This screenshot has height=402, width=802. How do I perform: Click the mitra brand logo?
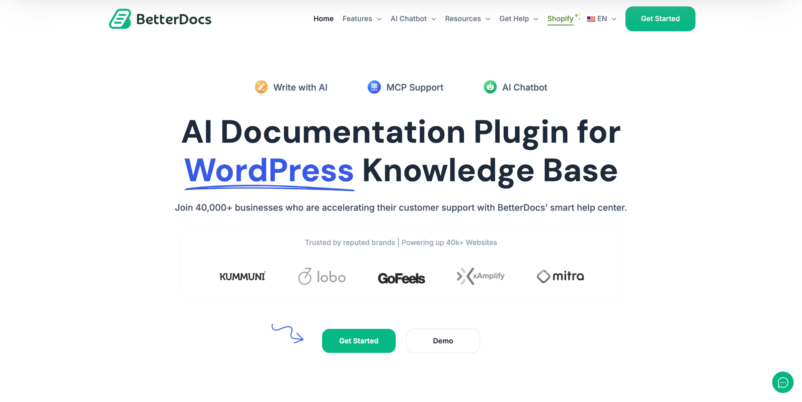pos(560,276)
